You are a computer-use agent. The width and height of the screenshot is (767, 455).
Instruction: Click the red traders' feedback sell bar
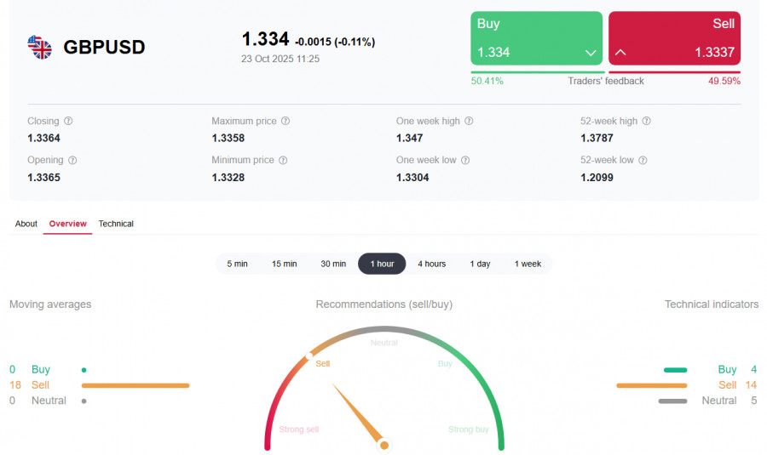pyautogui.click(x=675, y=72)
